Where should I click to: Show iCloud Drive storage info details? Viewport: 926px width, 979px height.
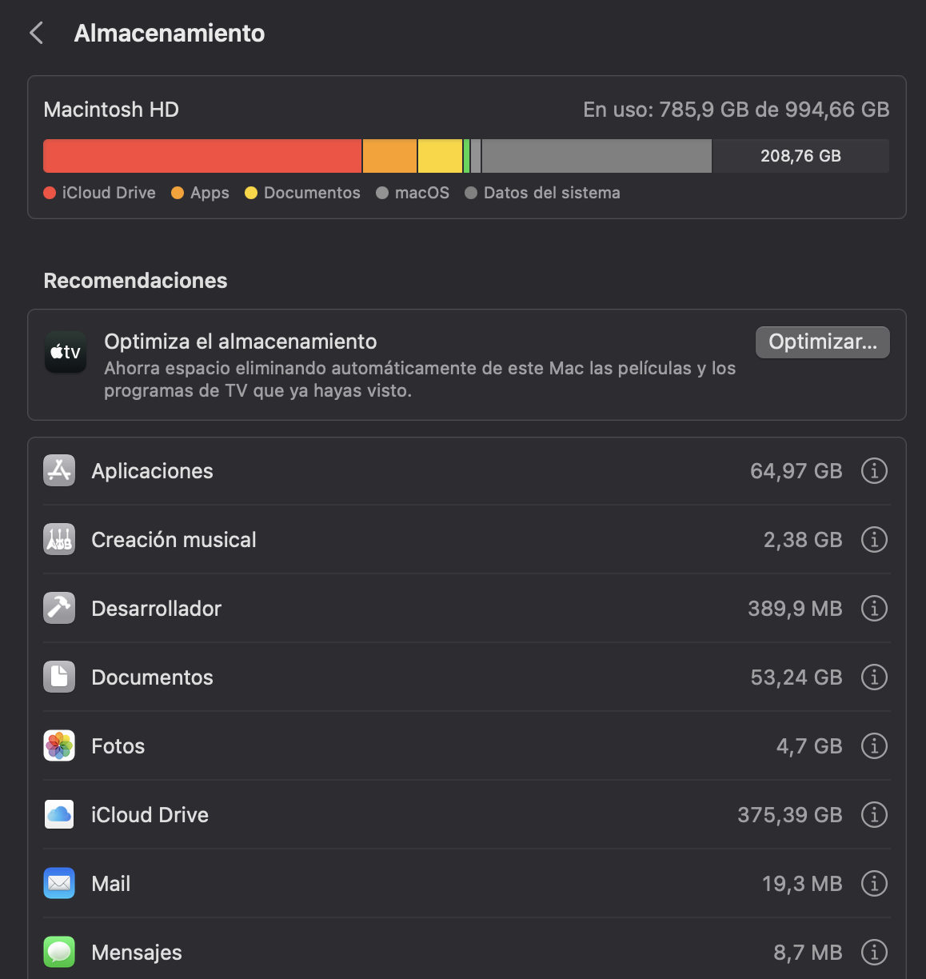point(874,815)
